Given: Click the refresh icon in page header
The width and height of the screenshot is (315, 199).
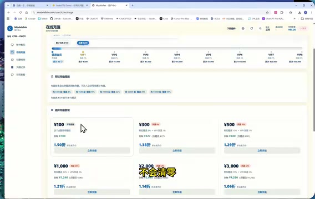Looking at the screenshot, I should 252,29.
